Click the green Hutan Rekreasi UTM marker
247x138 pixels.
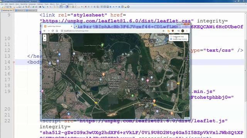coord(102,45)
